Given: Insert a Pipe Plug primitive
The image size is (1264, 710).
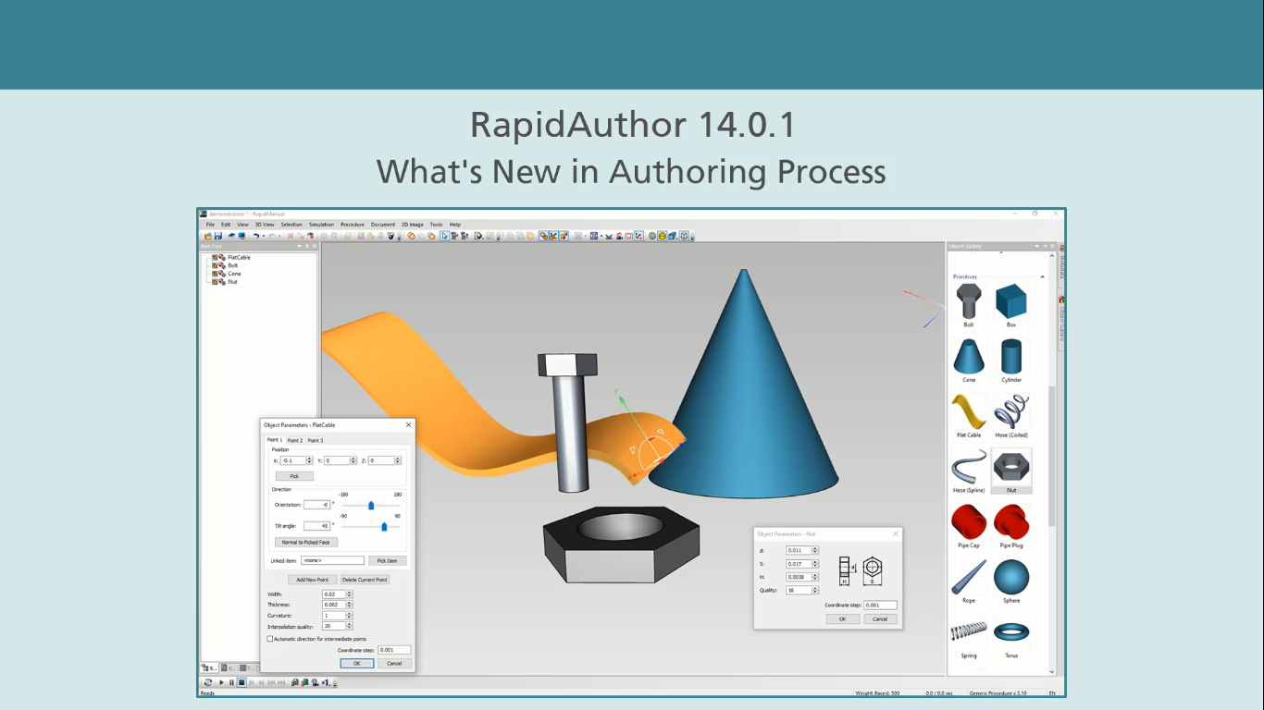Looking at the screenshot, I should [1011, 526].
